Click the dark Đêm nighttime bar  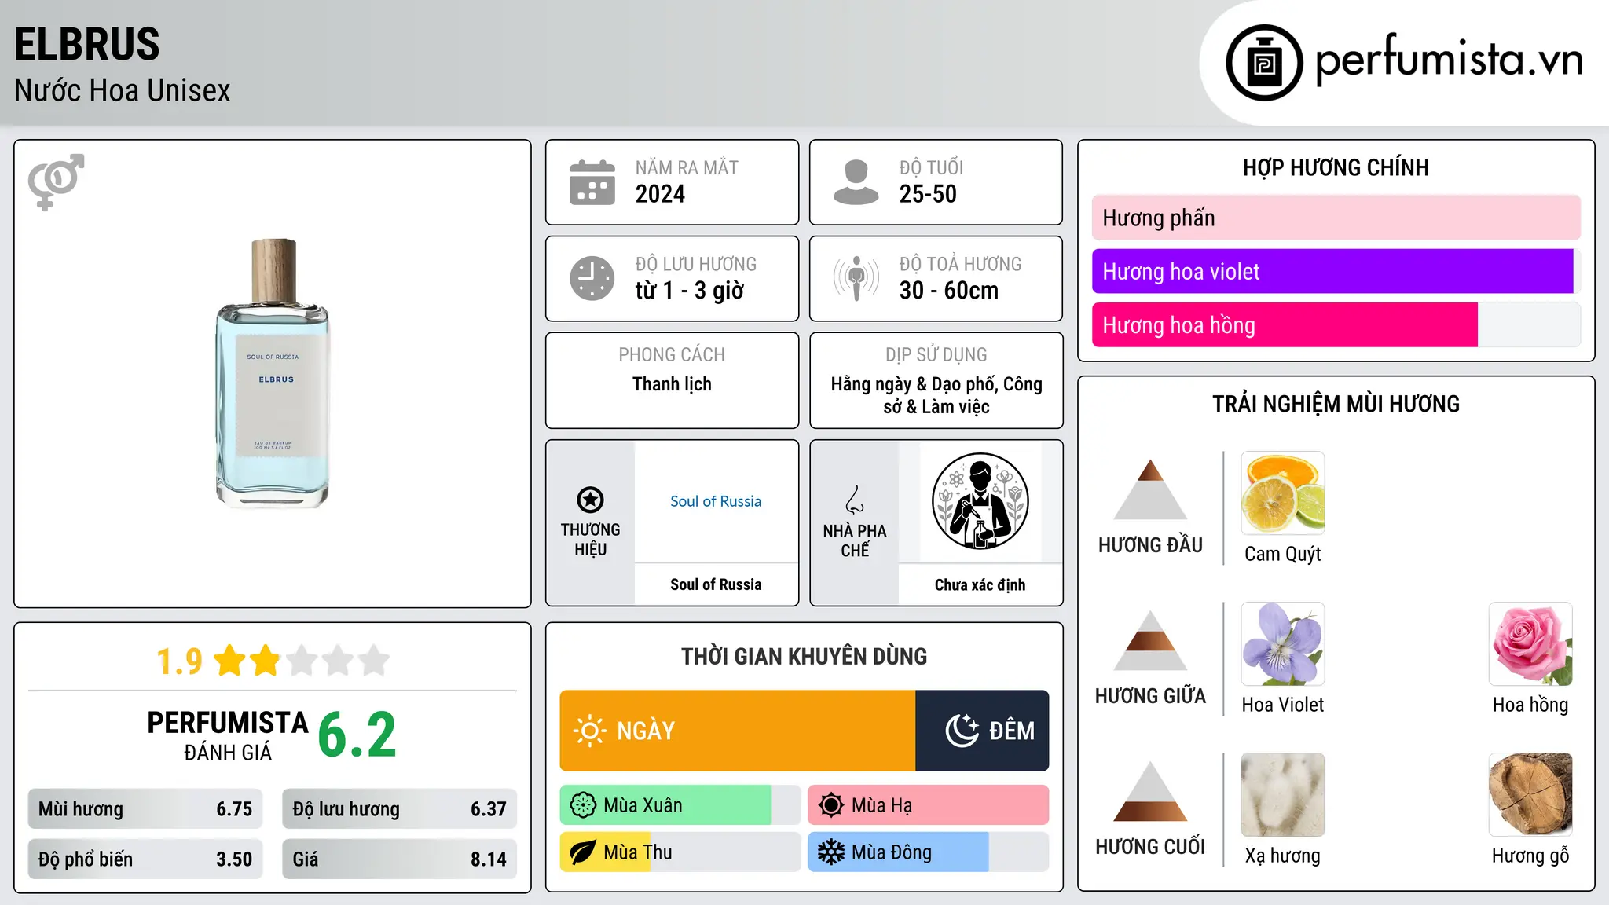pyautogui.click(x=983, y=731)
